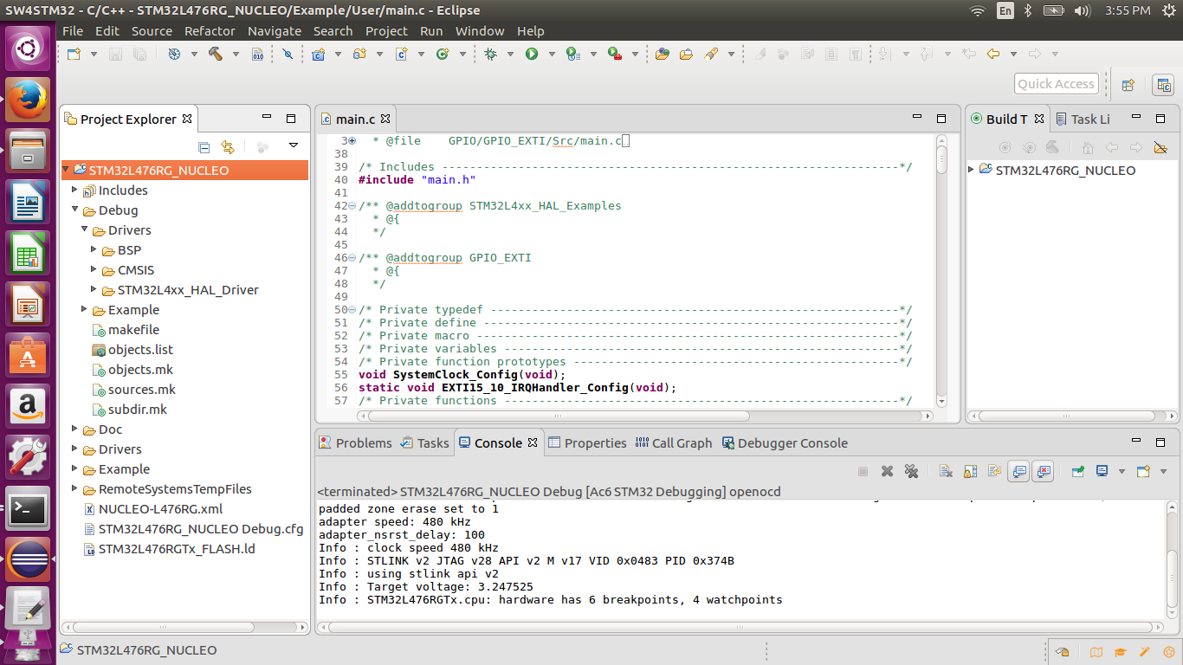Open the File menu

coord(73,31)
